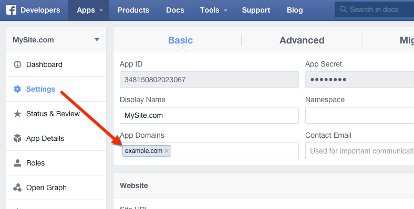The height and width of the screenshot is (209, 414).
Task: Switch to the Basic settings tab
Action: click(x=180, y=40)
